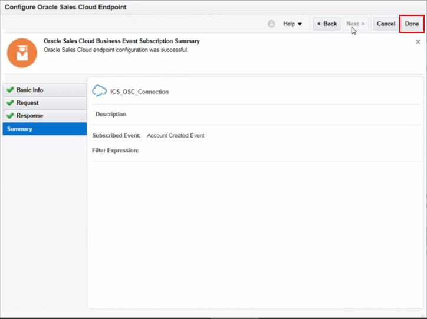The image size is (427, 319).
Task: Click the Description label
Action: pyautogui.click(x=111, y=115)
